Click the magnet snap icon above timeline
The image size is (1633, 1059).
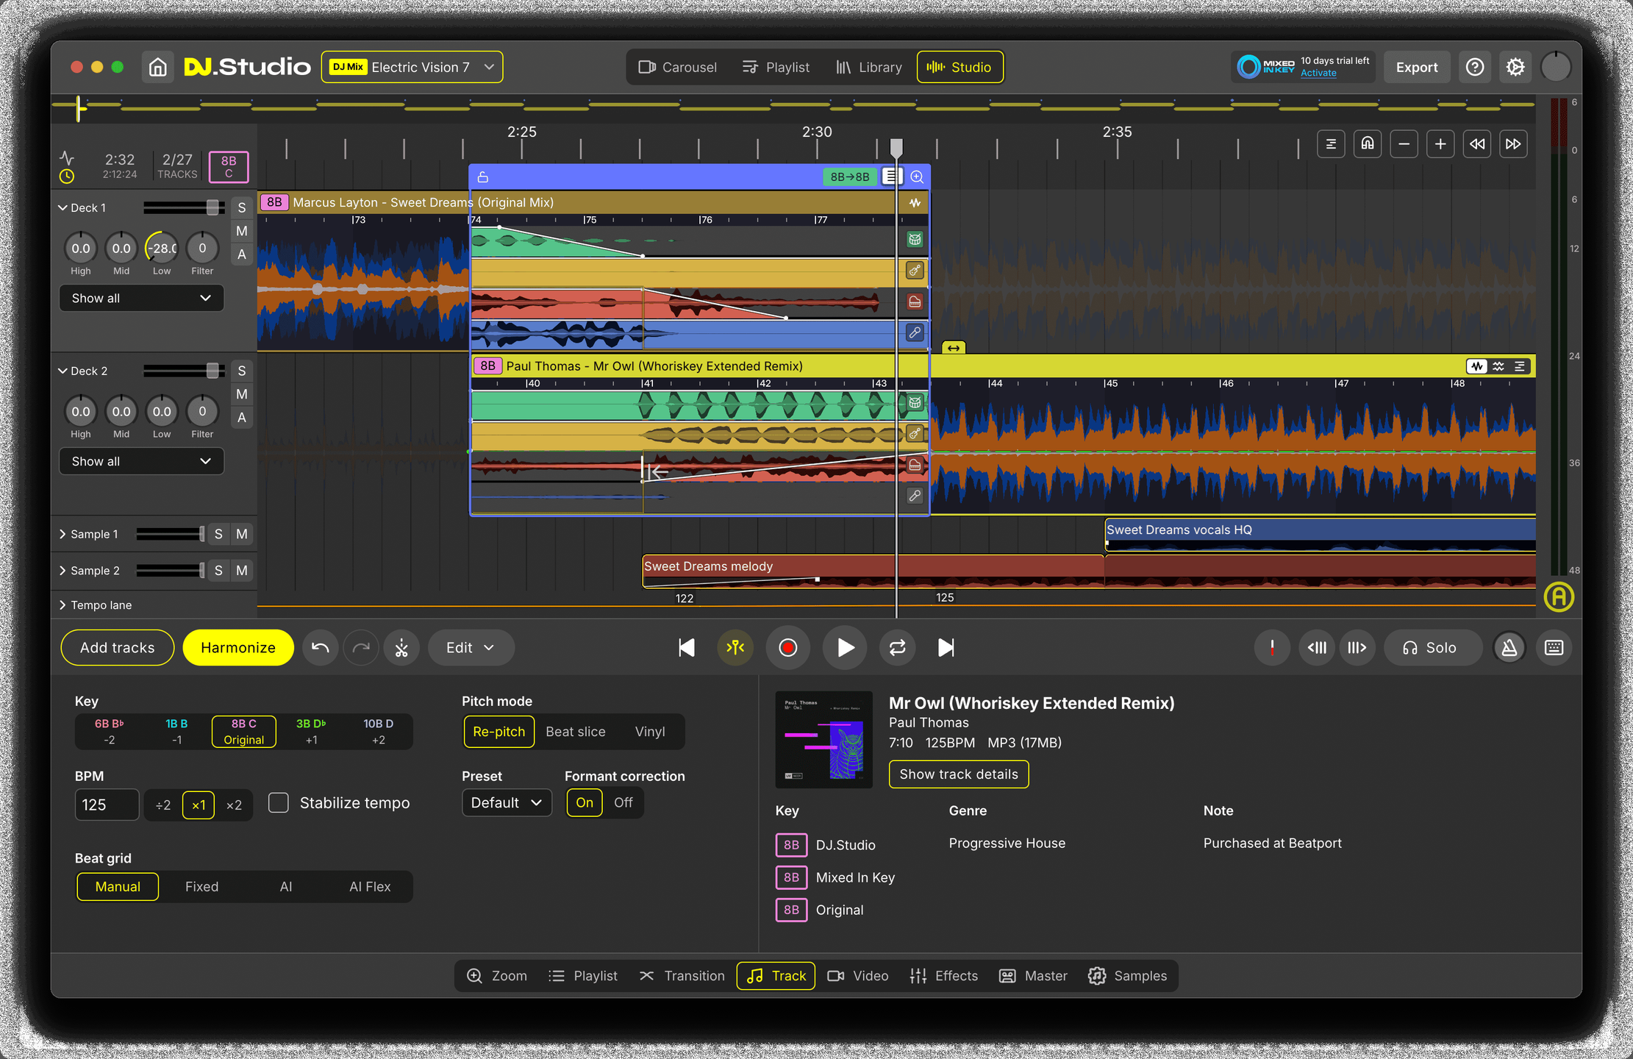(x=1367, y=144)
